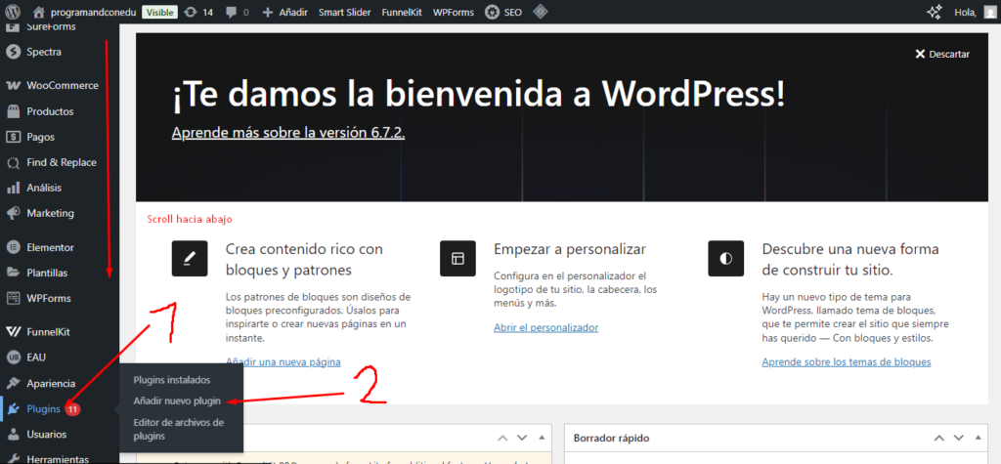
Task: Move Borrador rápido widget down
Action: coord(958,439)
